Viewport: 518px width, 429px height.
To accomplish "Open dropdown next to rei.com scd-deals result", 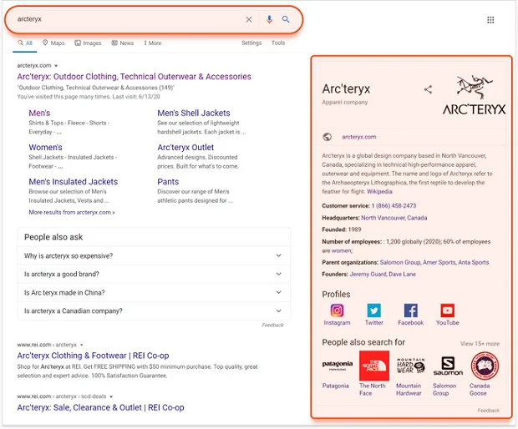I will tap(111, 396).
